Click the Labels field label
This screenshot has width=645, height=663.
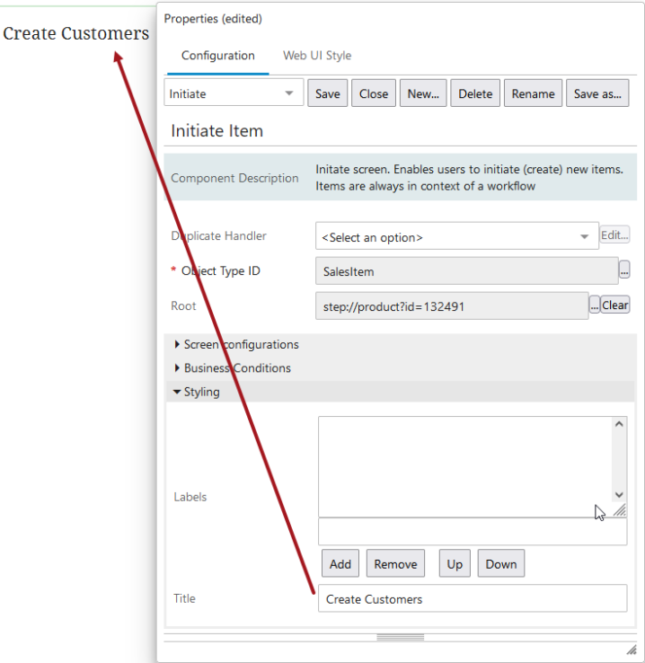190,497
